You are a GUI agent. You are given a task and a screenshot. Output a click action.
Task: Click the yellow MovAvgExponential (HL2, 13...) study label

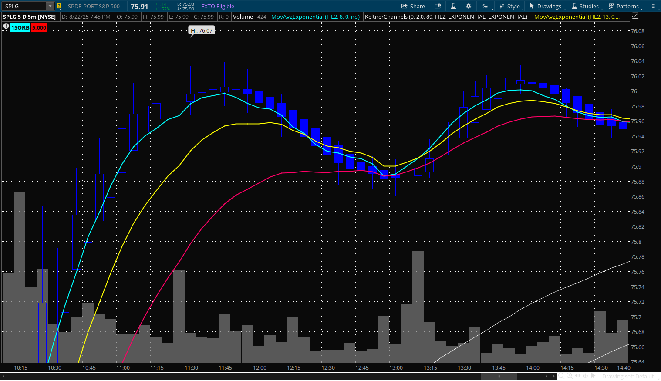tap(577, 17)
